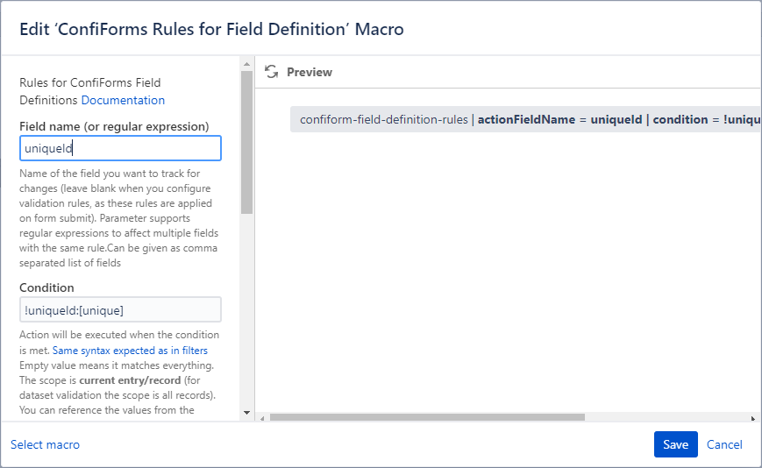Focus the Field name input containing uniqueId

pos(120,148)
